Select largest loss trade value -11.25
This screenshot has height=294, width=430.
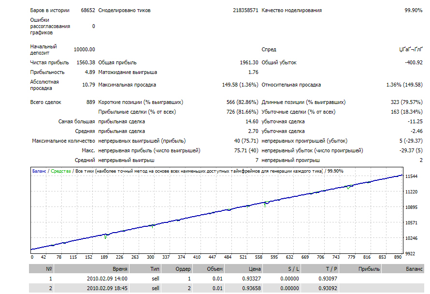click(415, 121)
